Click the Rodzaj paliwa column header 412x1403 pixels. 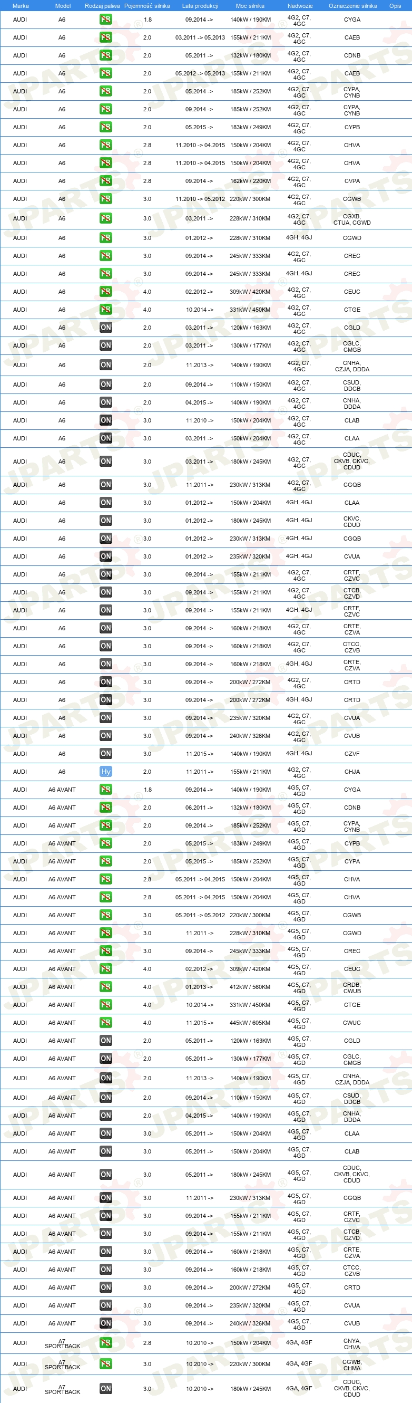tap(102, 6)
